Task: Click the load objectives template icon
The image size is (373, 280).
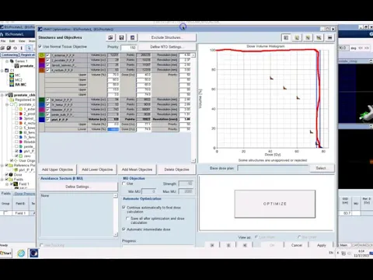Action: 110,37
